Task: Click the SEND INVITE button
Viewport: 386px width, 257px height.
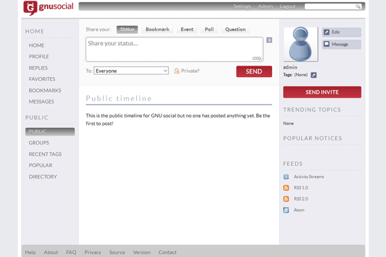Action: pyautogui.click(x=322, y=92)
